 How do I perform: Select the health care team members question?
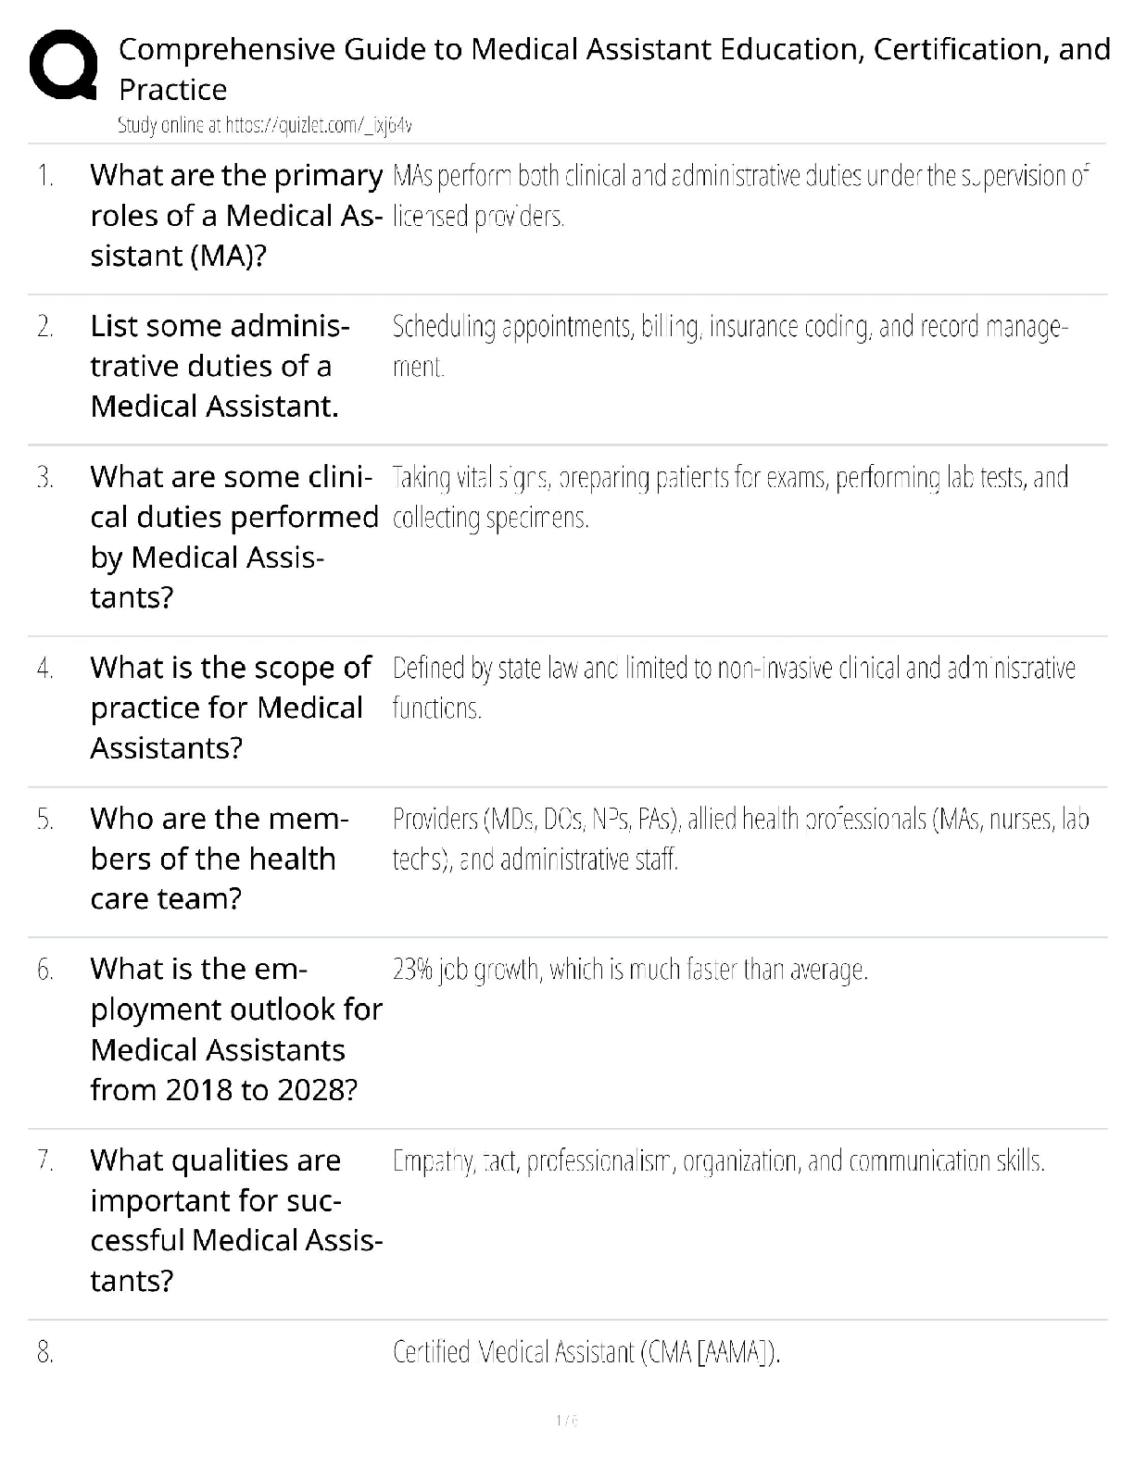pos(219,858)
